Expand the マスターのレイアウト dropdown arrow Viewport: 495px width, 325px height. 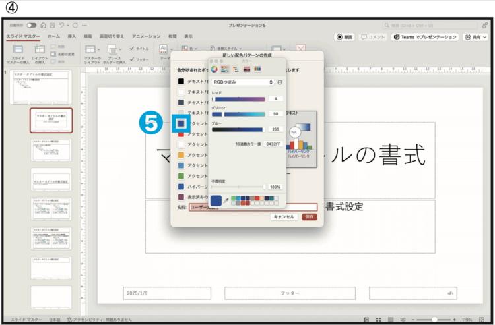tap(98, 49)
